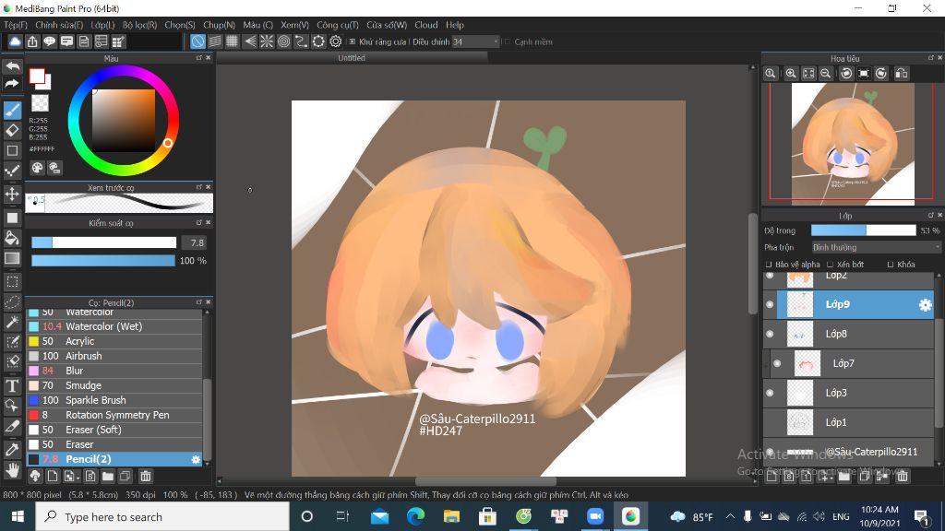The height and width of the screenshot is (531, 945).
Task: Toggle visibility of Lớp8 layer
Action: (x=770, y=334)
